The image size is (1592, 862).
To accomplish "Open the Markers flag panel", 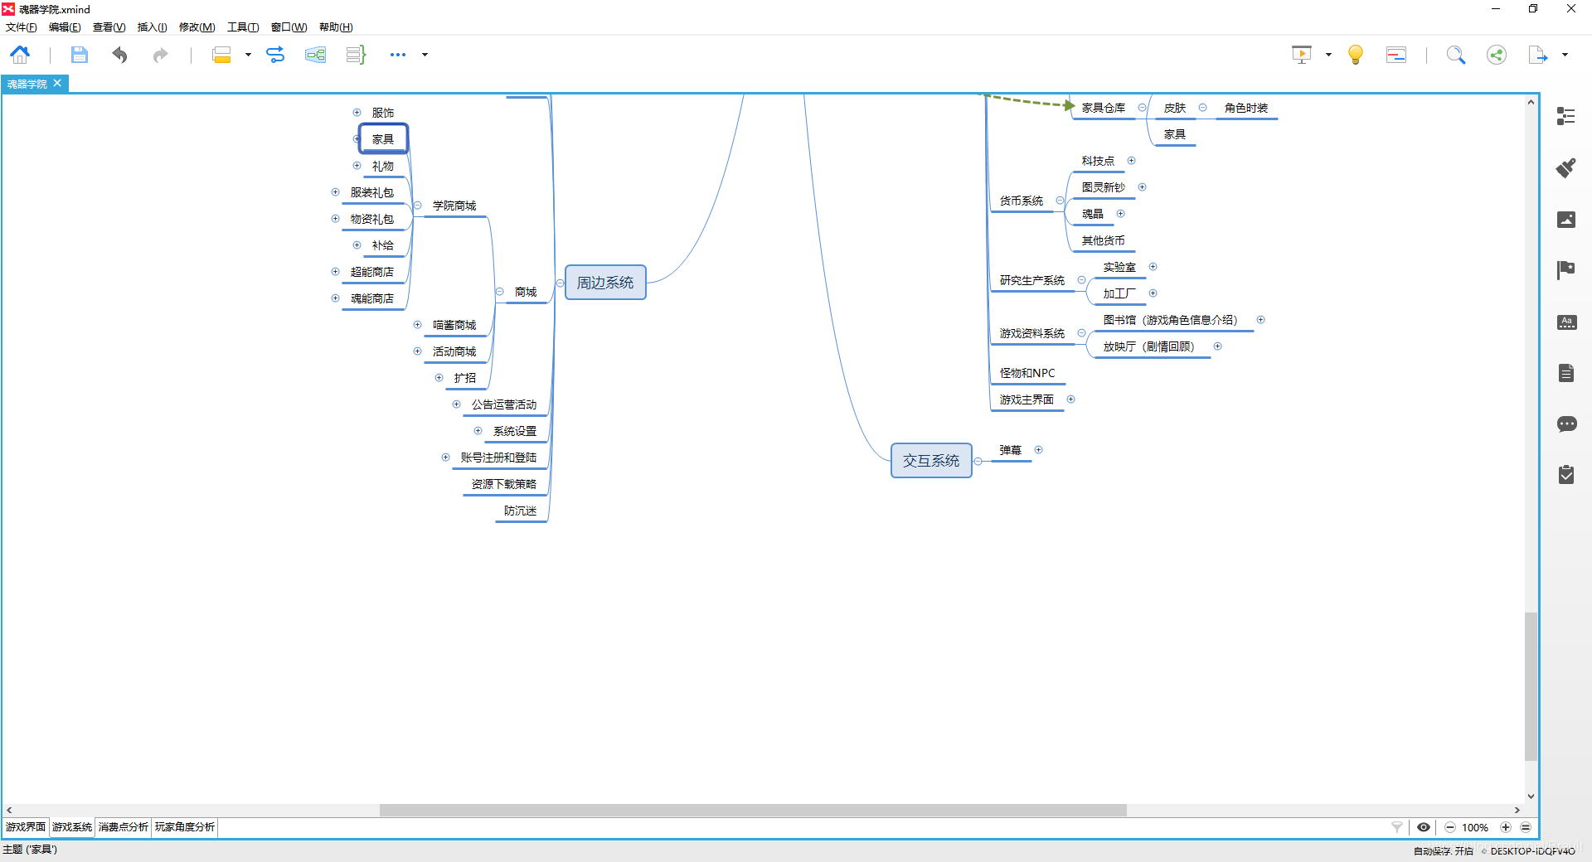I will pos(1566,270).
